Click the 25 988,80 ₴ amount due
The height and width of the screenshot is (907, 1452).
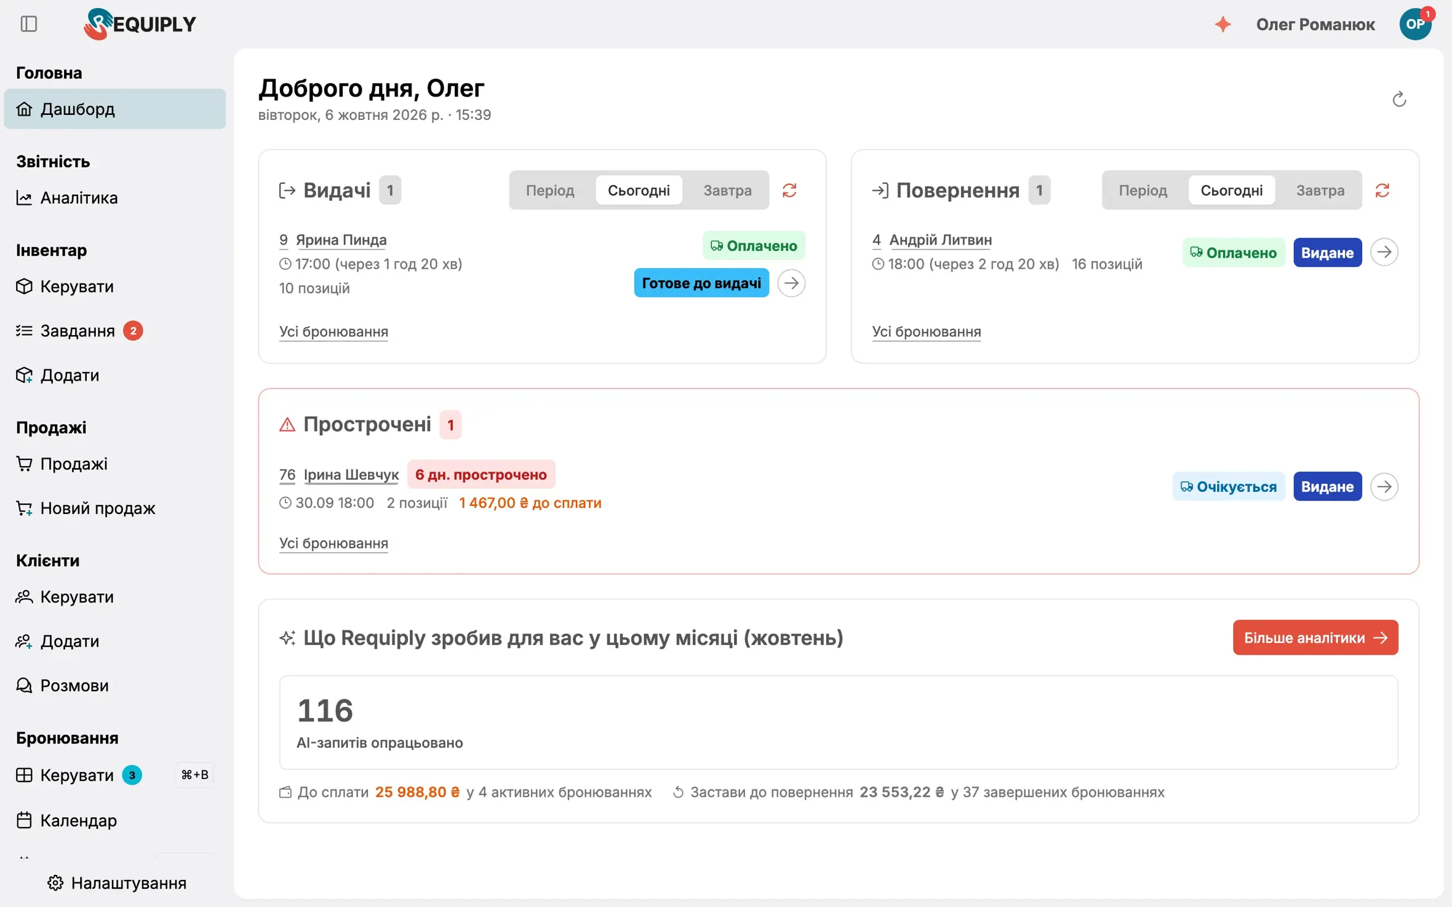coord(417,792)
